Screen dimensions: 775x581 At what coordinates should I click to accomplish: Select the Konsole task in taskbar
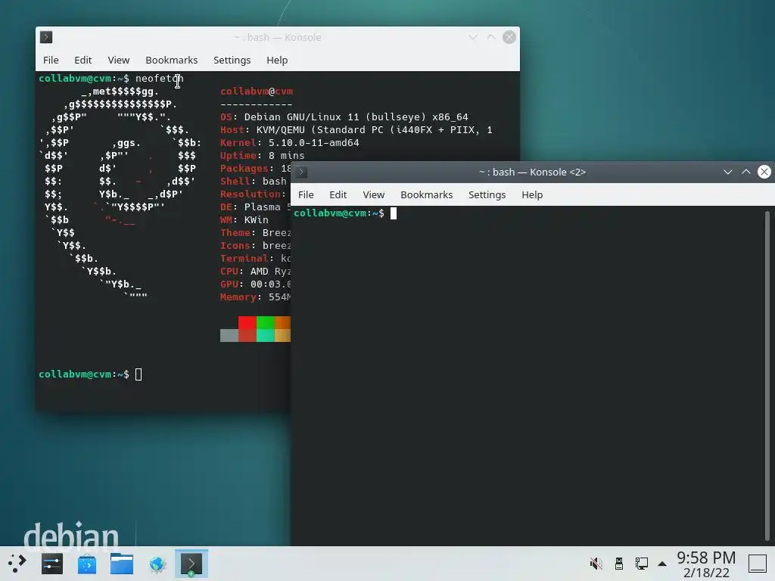point(191,564)
